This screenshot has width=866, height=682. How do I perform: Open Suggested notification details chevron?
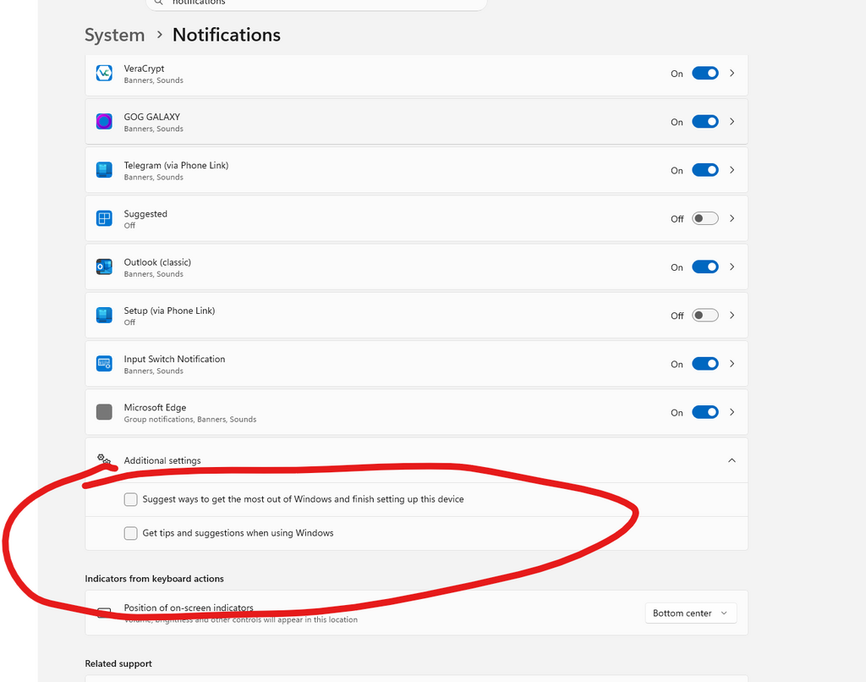coord(732,218)
